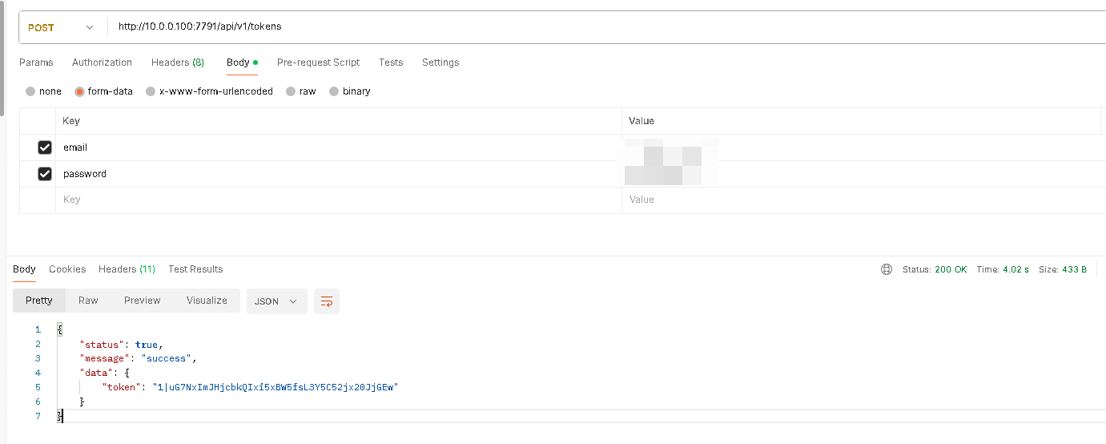Open the POST method dropdown
Image resolution: width=1106 pixels, height=444 pixels.
pos(61,27)
